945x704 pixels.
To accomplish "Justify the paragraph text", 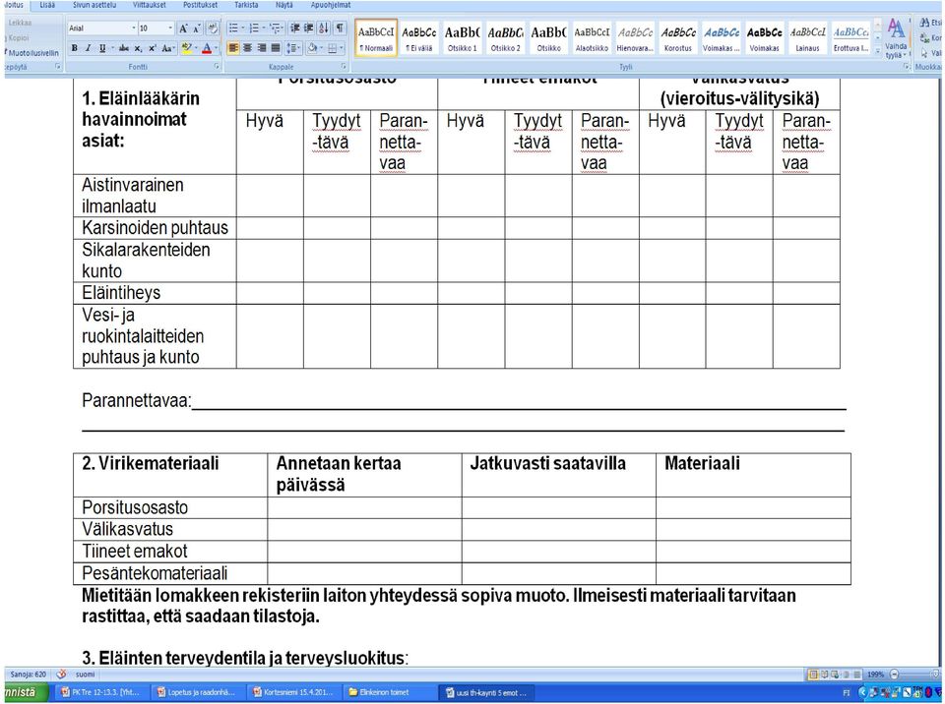I will (276, 48).
